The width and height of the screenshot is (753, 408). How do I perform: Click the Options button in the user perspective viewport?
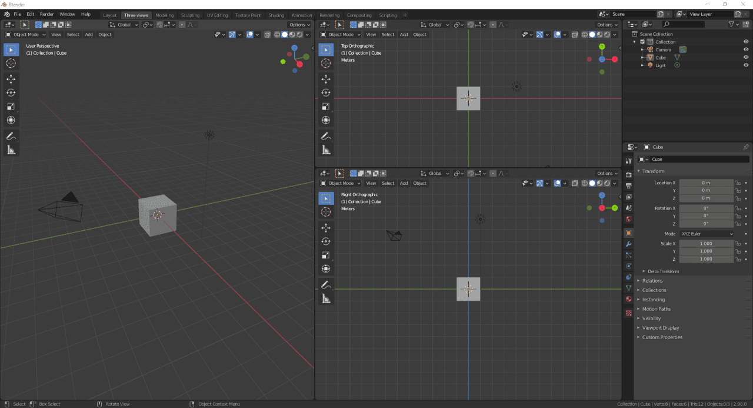point(299,25)
